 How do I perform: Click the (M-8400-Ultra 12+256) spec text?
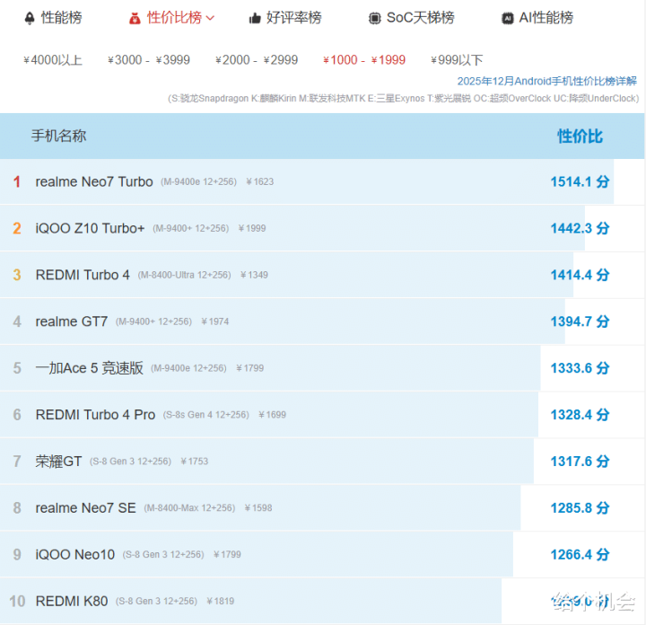pos(184,275)
